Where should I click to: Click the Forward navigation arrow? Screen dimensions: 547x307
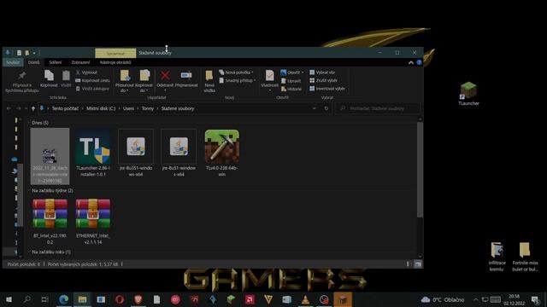coord(19,108)
